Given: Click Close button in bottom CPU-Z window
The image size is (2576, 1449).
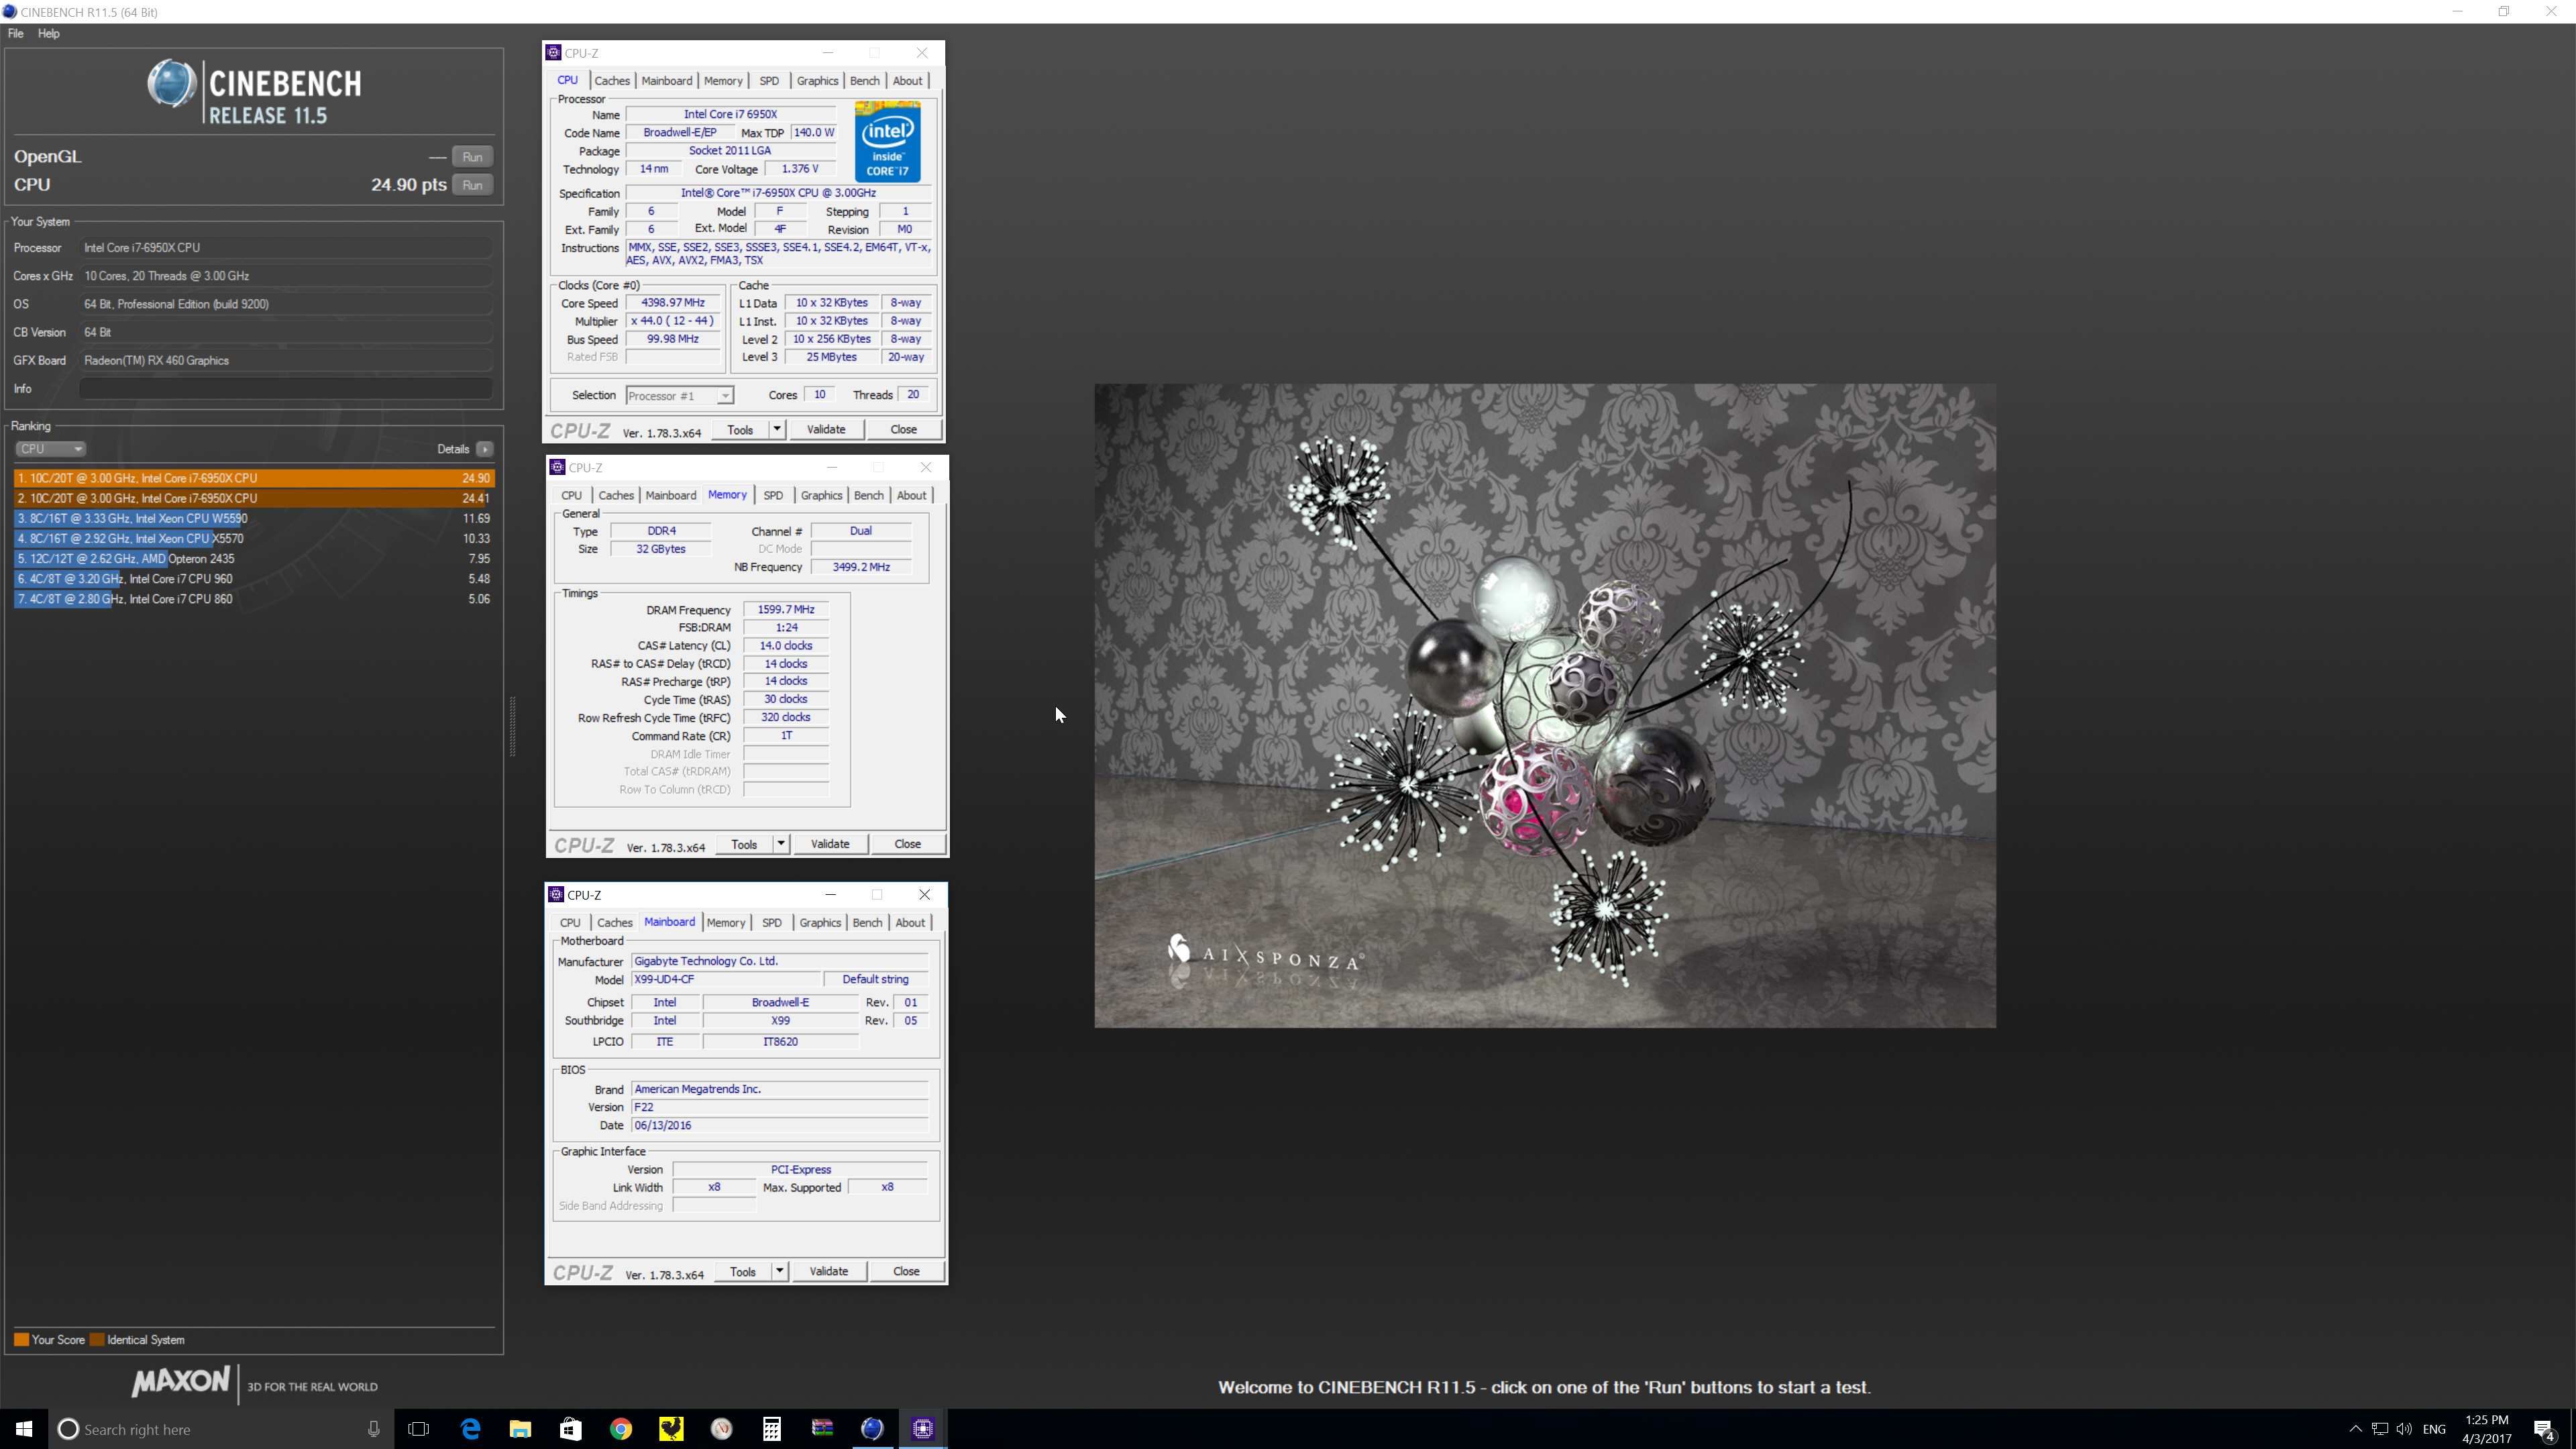Looking at the screenshot, I should point(907,1272).
